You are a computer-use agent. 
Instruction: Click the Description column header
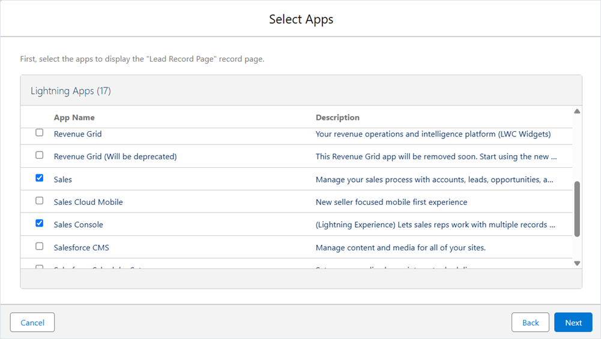point(337,117)
